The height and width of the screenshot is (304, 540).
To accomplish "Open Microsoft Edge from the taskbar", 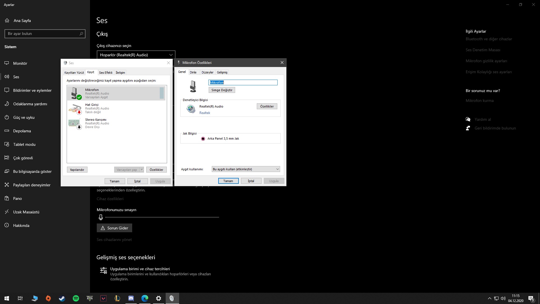I will 145,298.
